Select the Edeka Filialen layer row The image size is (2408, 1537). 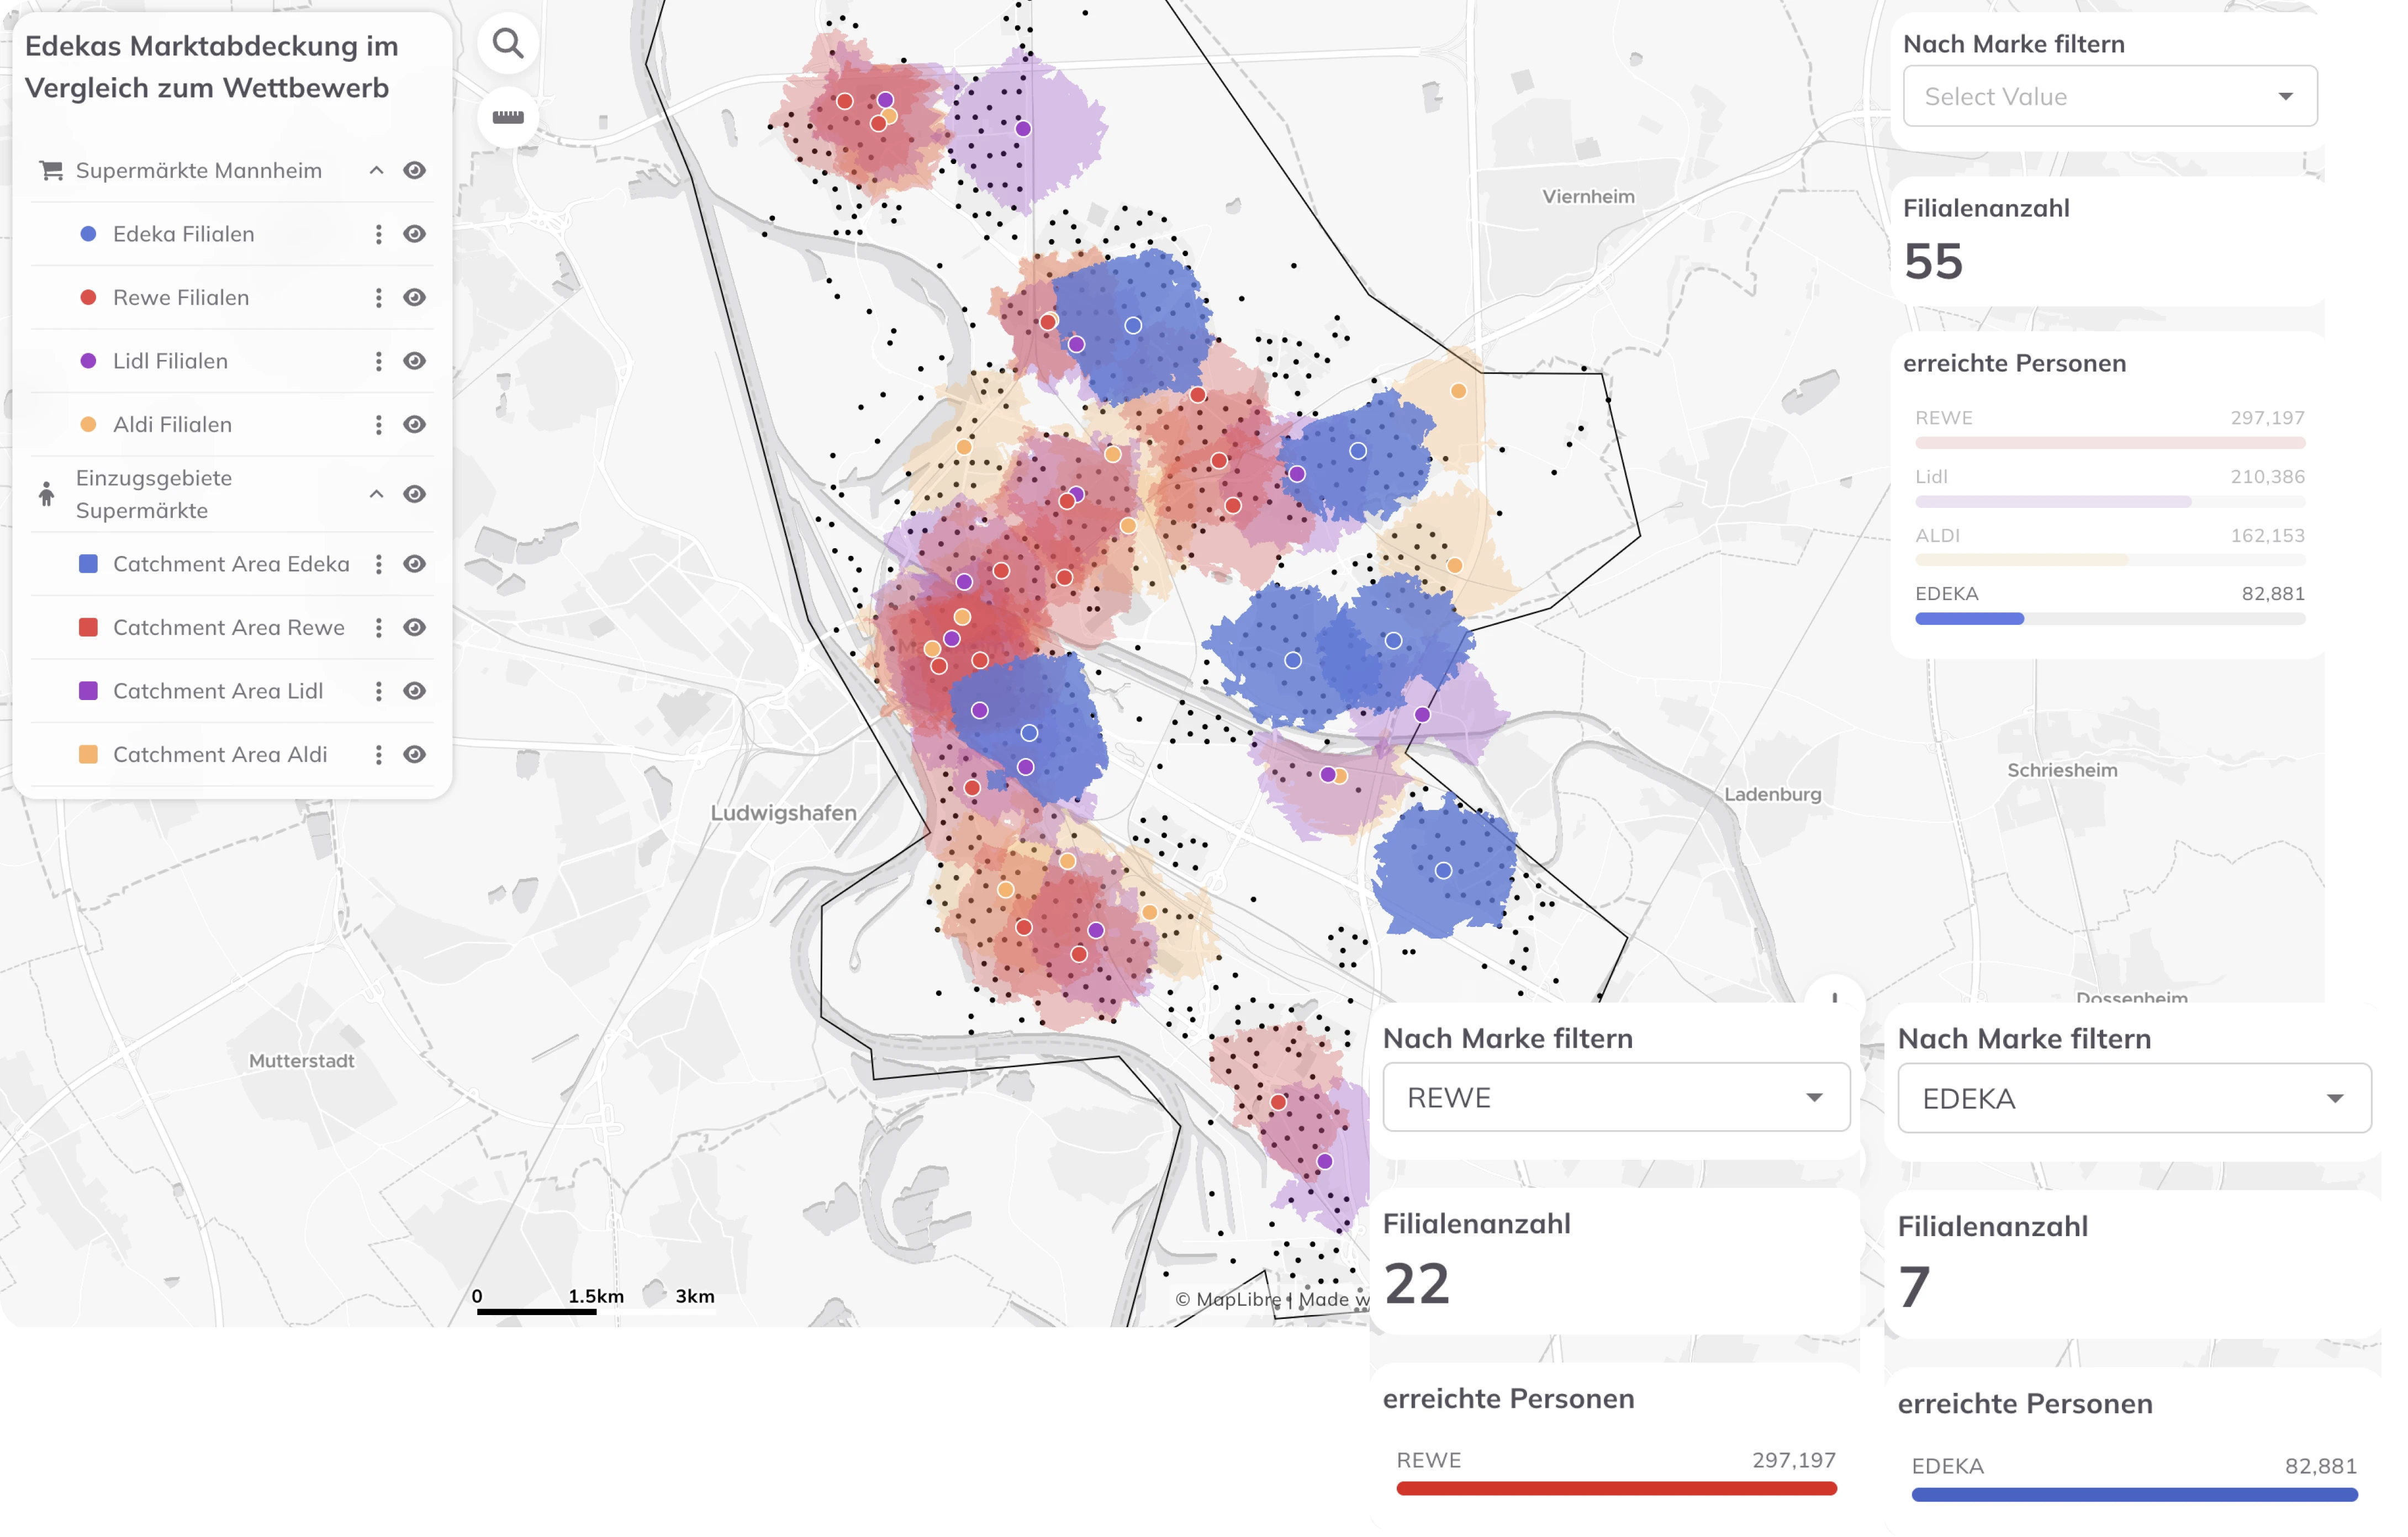233,234
